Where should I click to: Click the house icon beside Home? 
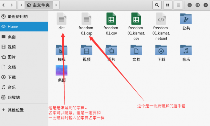pyautogui.click(x=4, y=26)
